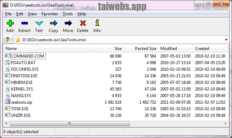
Task: Sort by the Modified column header
Action: pyautogui.click(x=175, y=49)
